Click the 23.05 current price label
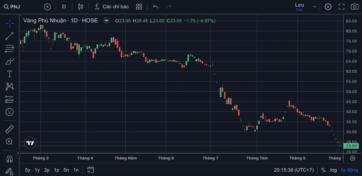The height and width of the screenshot is (176, 362). 351,146
